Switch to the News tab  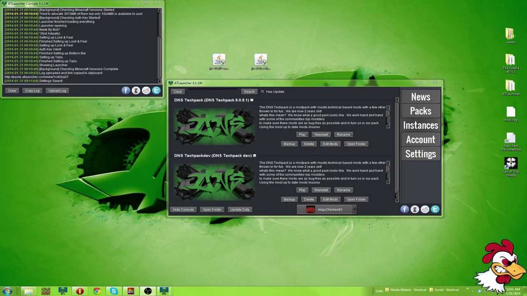(420, 97)
